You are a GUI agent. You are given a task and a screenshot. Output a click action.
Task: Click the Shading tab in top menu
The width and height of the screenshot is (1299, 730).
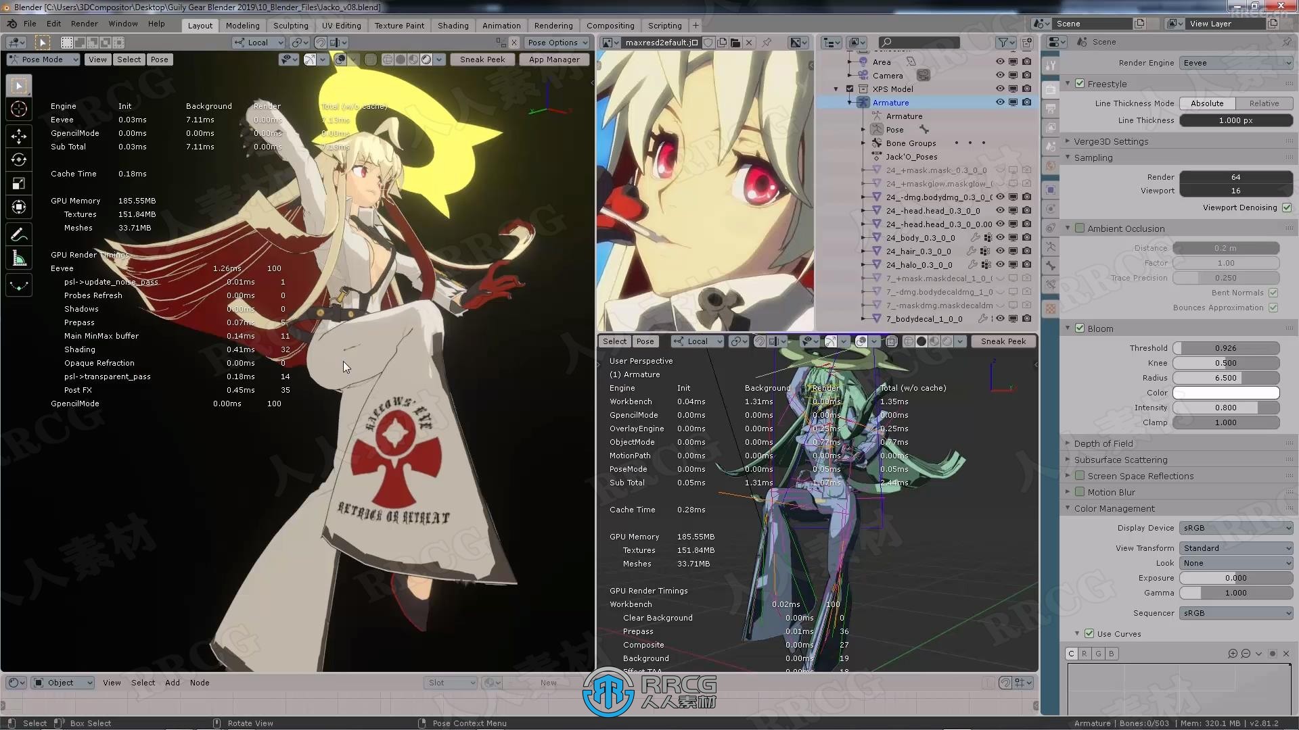(453, 24)
